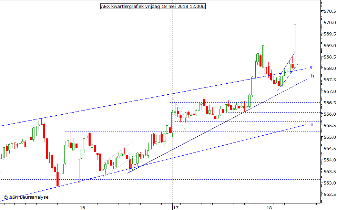
Task: Select the price label 562.5
Action: 330,194
